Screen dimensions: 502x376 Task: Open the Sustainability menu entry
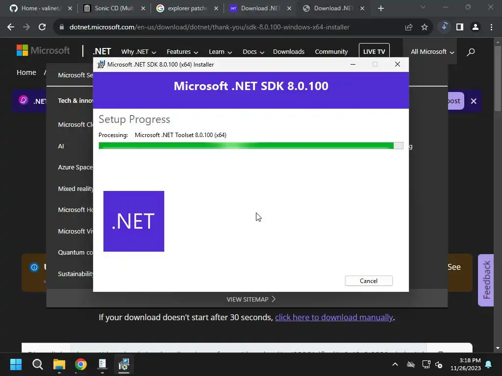(x=75, y=274)
